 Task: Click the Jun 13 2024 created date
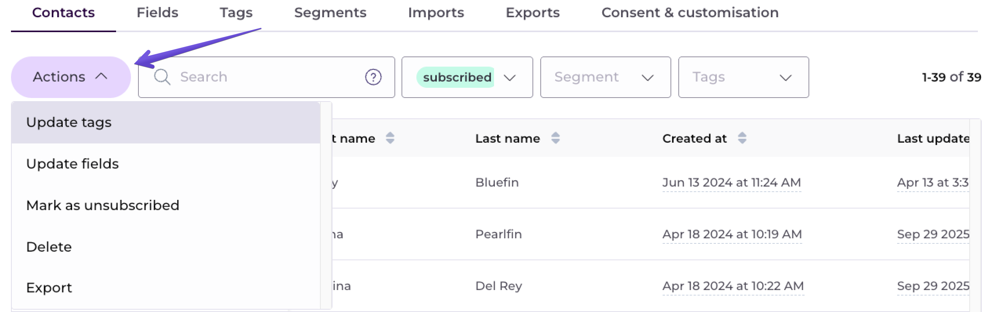click(731, 182)
